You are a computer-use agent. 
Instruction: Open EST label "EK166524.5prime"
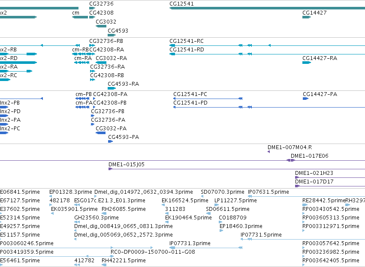click(x=185, y=201)
